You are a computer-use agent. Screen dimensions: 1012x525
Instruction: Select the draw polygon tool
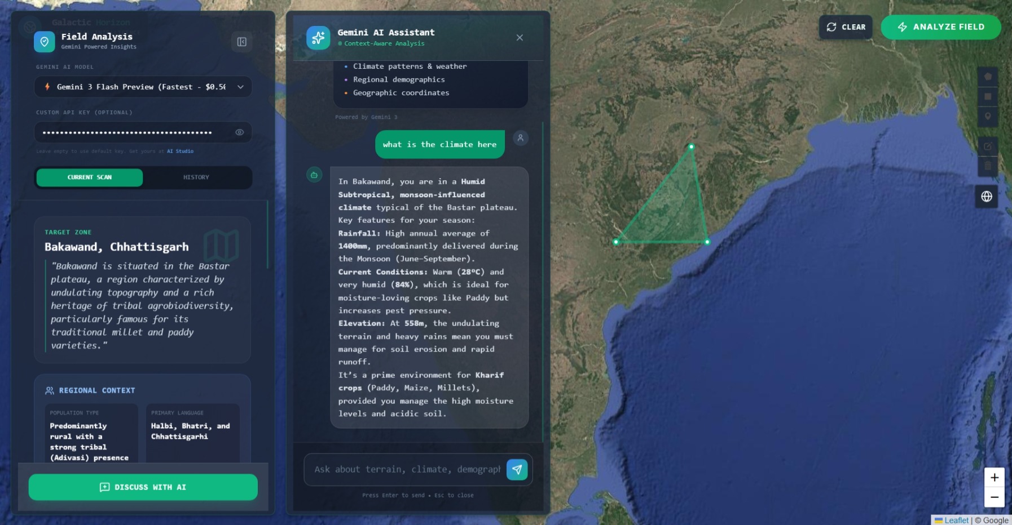988,77
